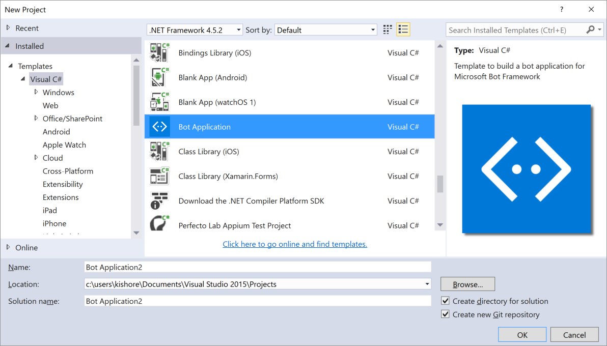Open the .NET Framework version dropdown
Image resolution: width=607 pixels, height=346 pixels.
coord(195,30)
